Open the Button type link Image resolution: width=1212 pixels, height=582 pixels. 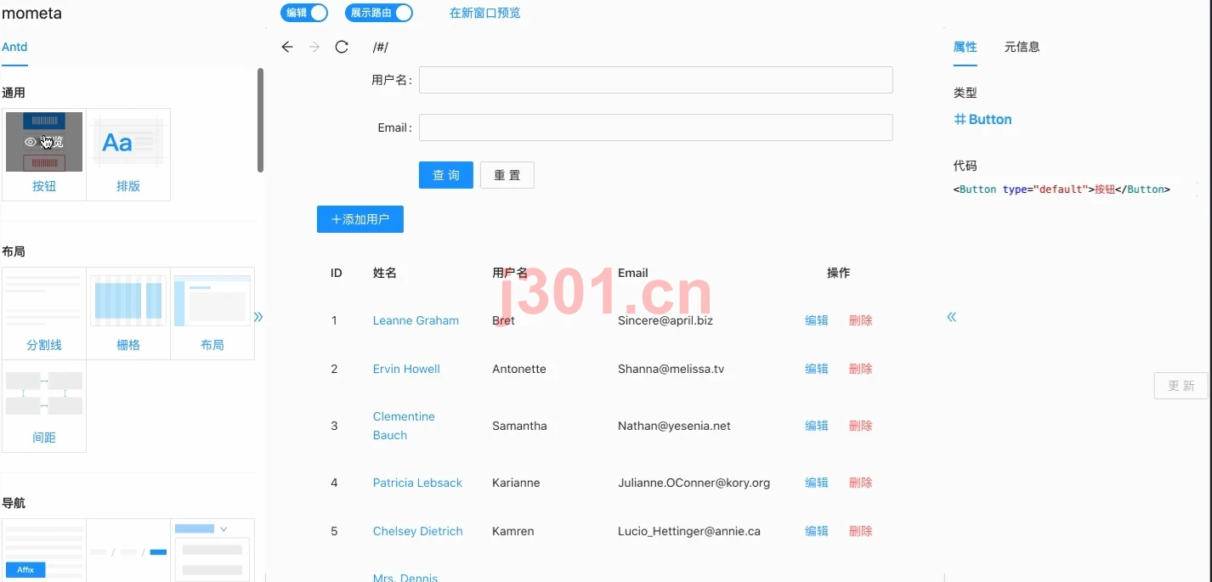(983, 120)
